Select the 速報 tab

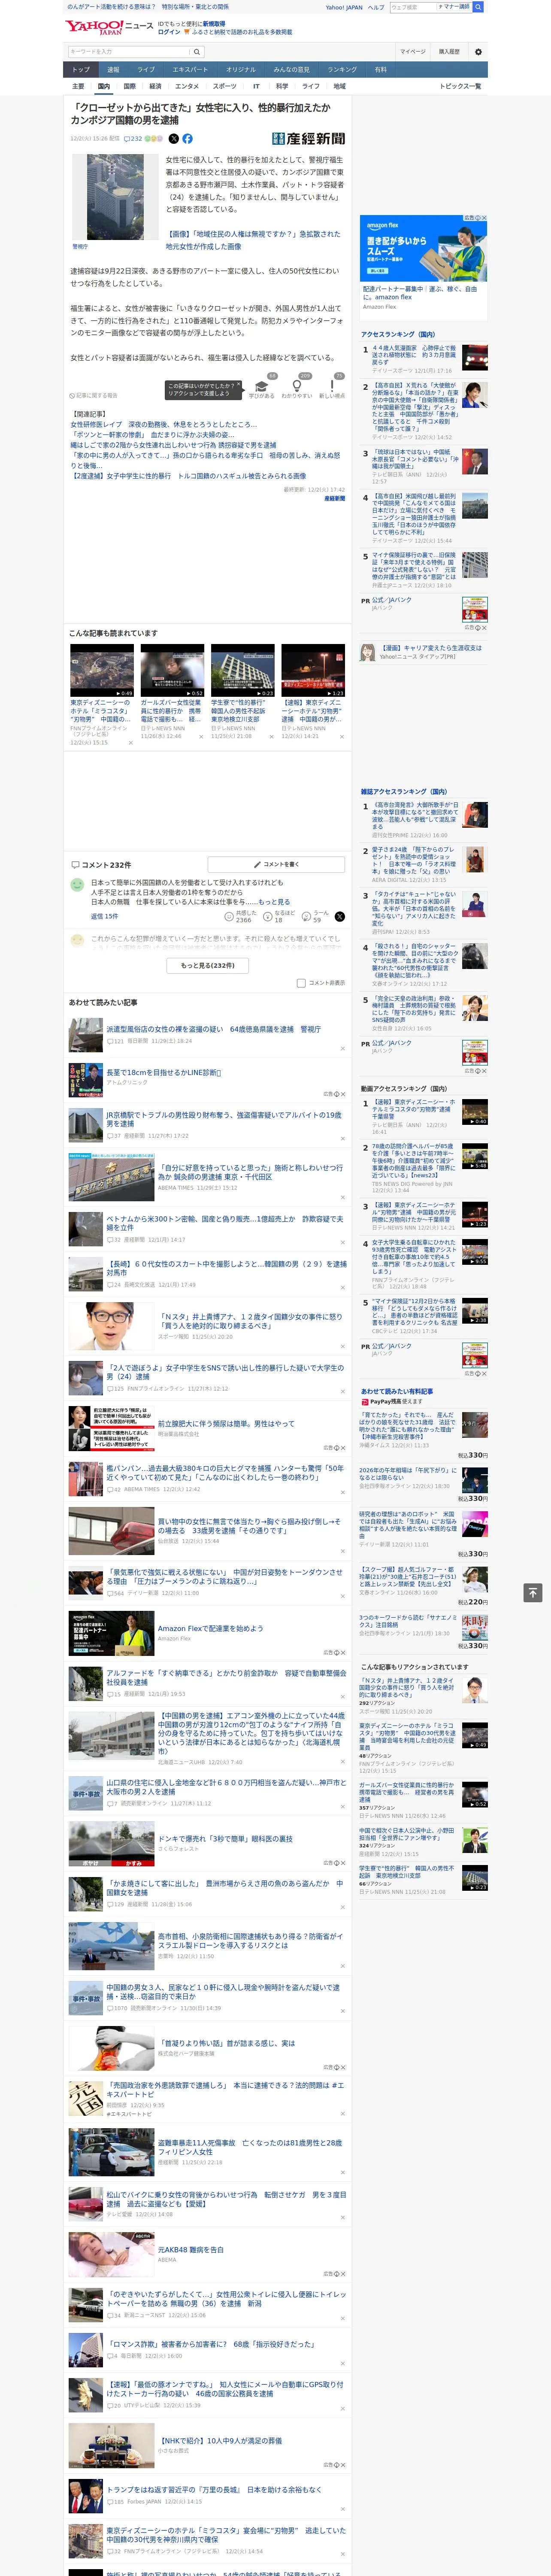(113, 70)
